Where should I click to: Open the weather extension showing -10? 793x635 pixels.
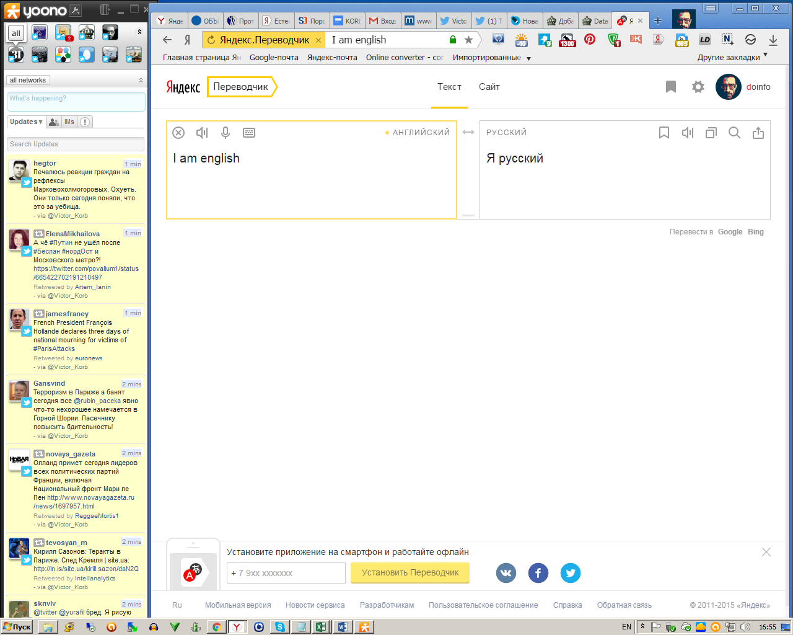coord(521,40)
